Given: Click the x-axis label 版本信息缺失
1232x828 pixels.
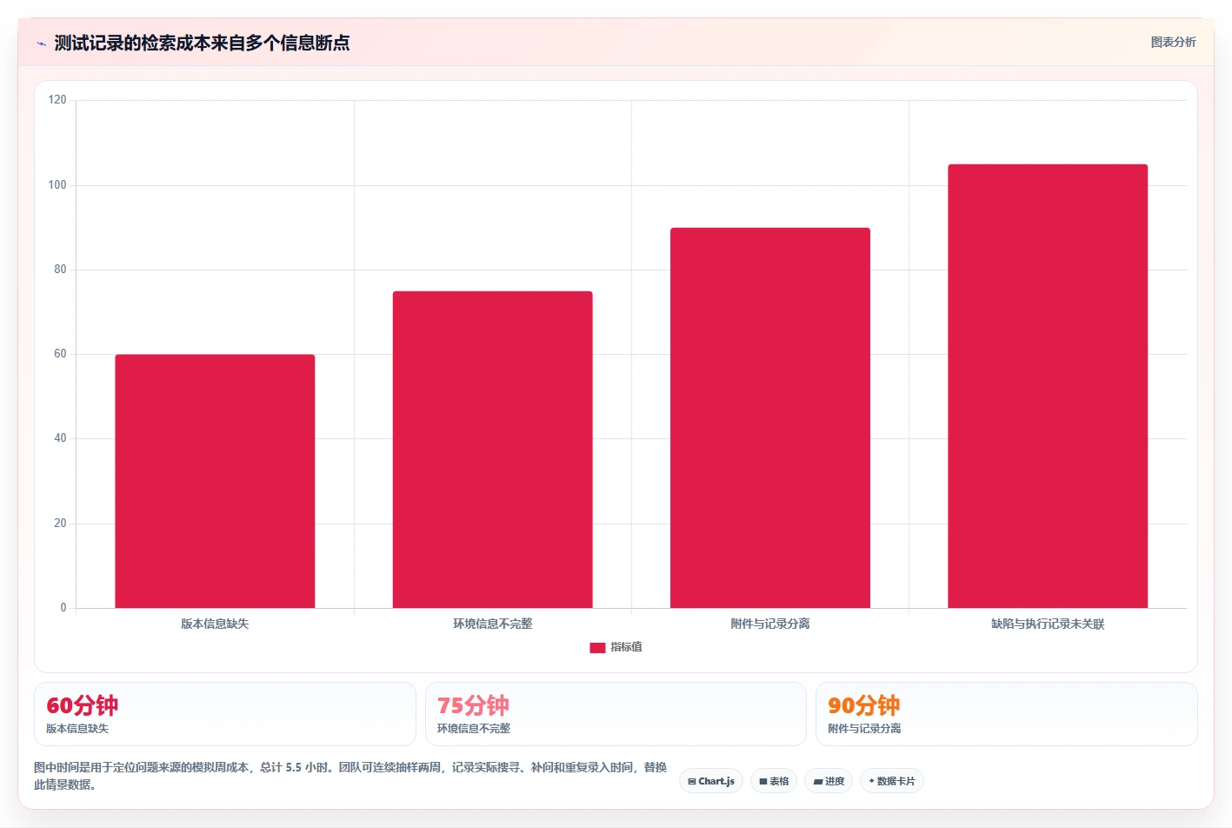Looking at the screenshot, I should (x=215, y=624).
